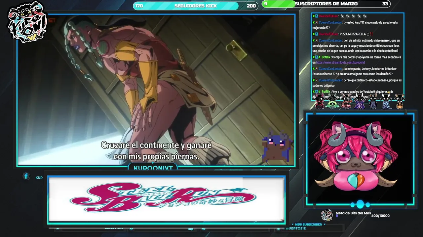Click the subscriber count '9'
Screen dimensions: 423x237
point(266,4)
